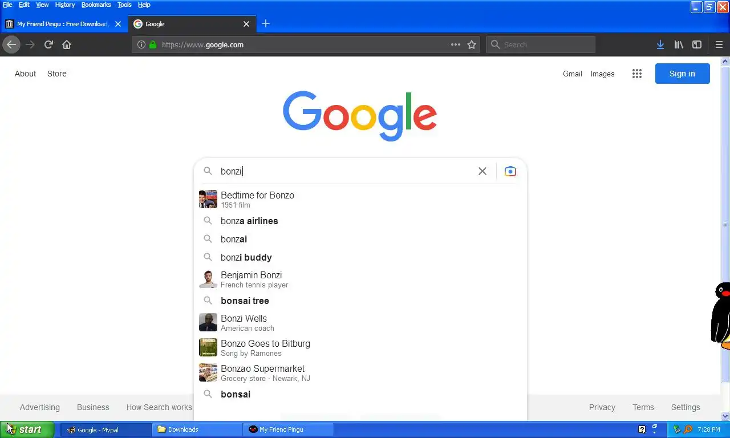This screenshot has width=730, height=438.
Task: Click the Google search input containing bonzi
Action: coord(345,171)
